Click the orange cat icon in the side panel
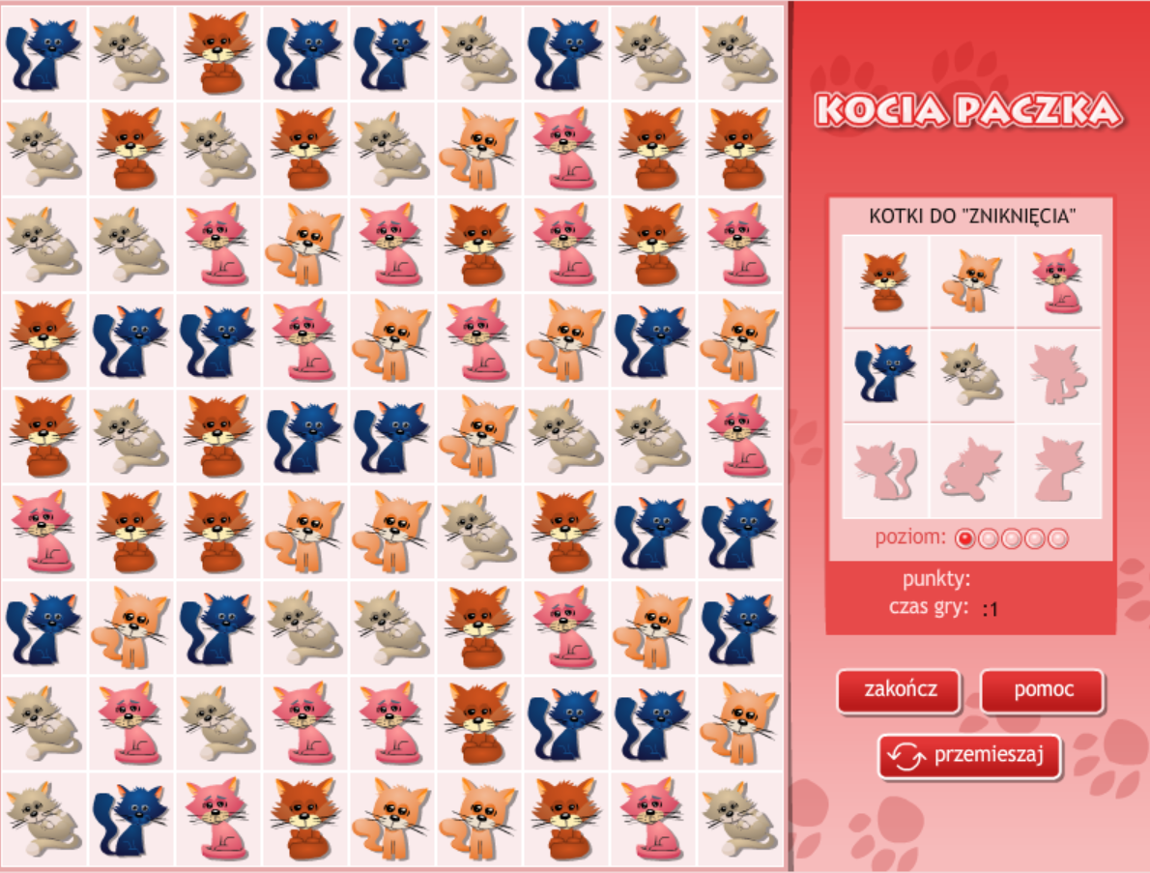This screenshot has width=1150, height=873. tap(972, 281)
